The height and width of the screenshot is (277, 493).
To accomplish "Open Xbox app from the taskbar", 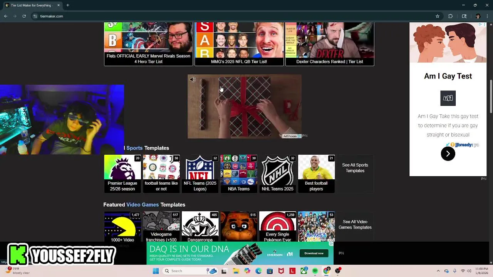I will 304,271.
